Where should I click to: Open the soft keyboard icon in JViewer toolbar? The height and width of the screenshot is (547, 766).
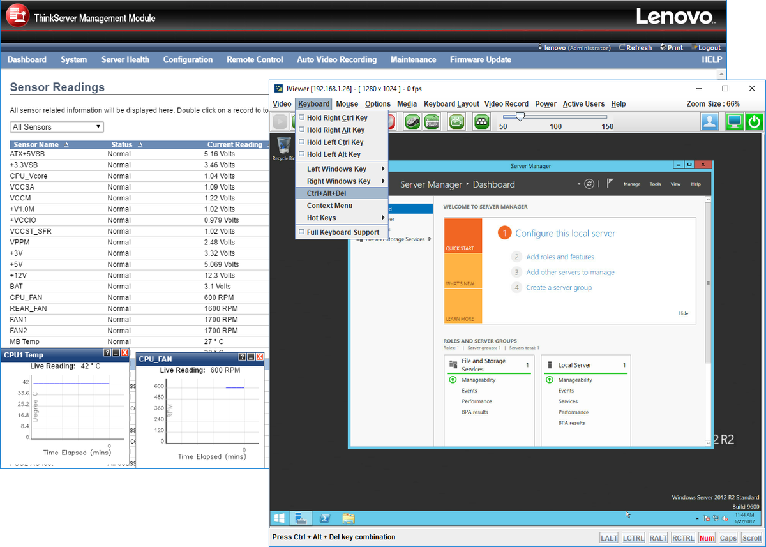click(x=433, y=121)
